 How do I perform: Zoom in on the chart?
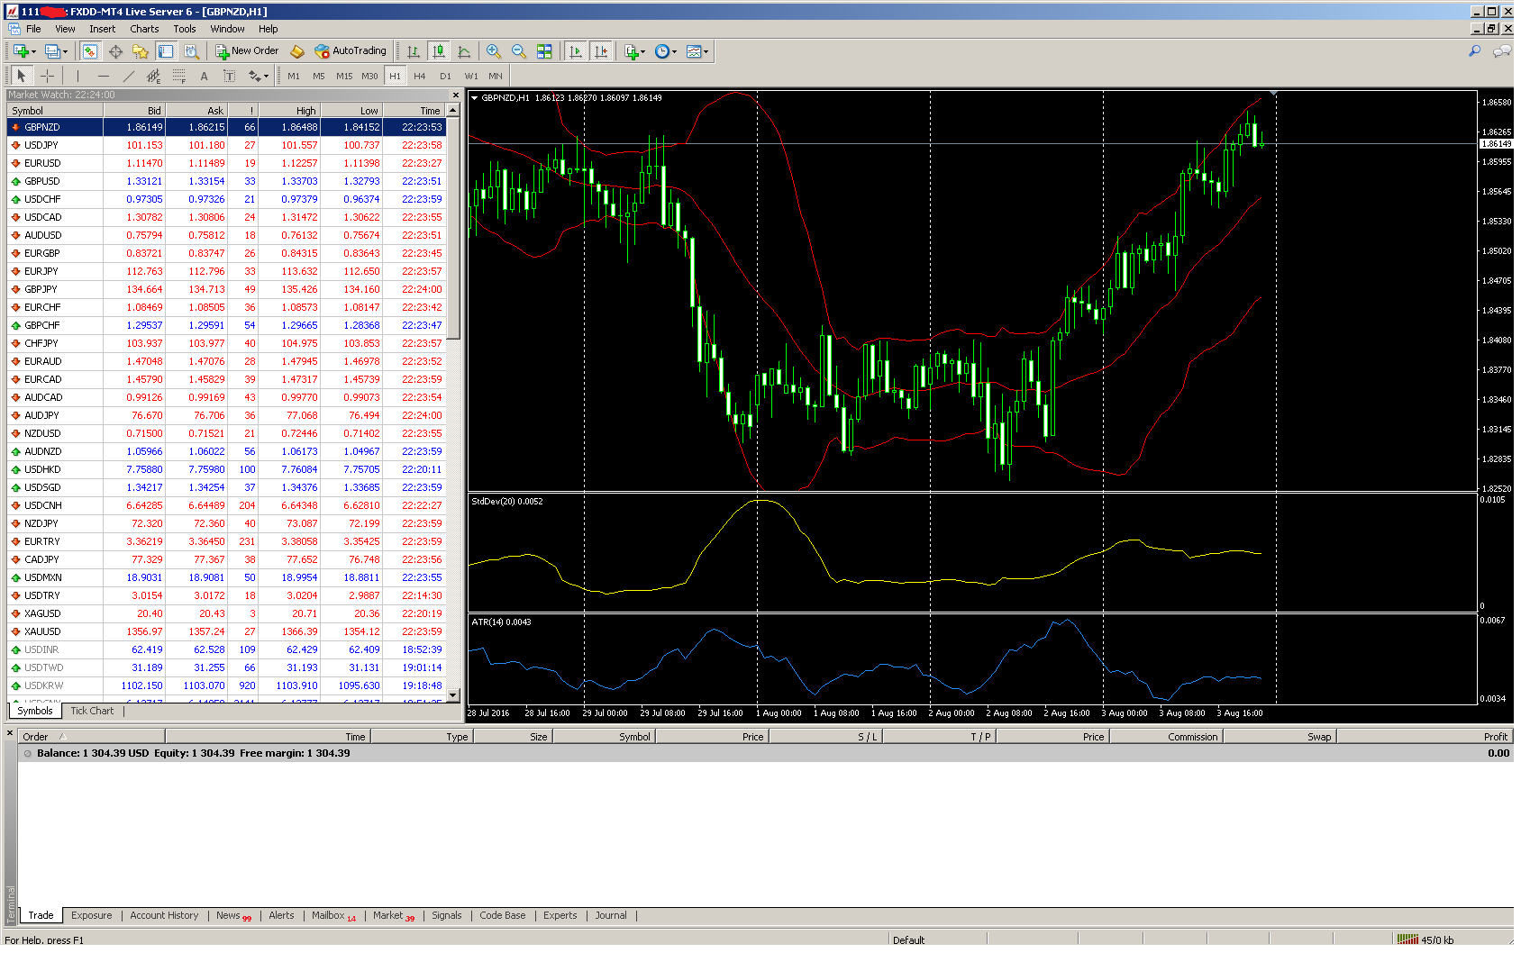pyautogui.click(x=493, y=51)
